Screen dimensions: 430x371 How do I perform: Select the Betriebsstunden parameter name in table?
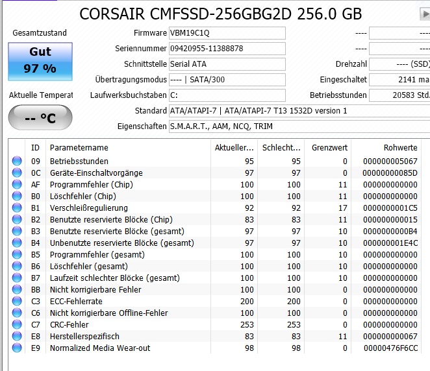click(79, 162)
